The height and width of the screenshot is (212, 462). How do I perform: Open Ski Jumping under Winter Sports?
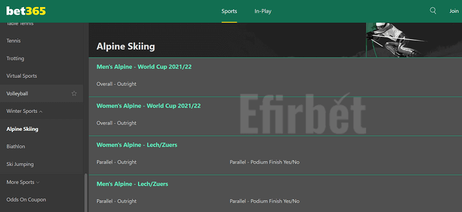[x=20, y=164]
